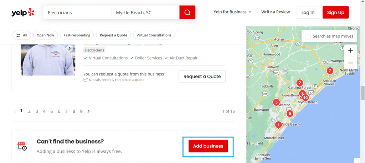This screenshot has height=163, width=365.
Task: Click the red search magnifier button
Action: (187, 12)
